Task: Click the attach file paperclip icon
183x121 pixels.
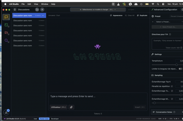Action: (71, 107)
